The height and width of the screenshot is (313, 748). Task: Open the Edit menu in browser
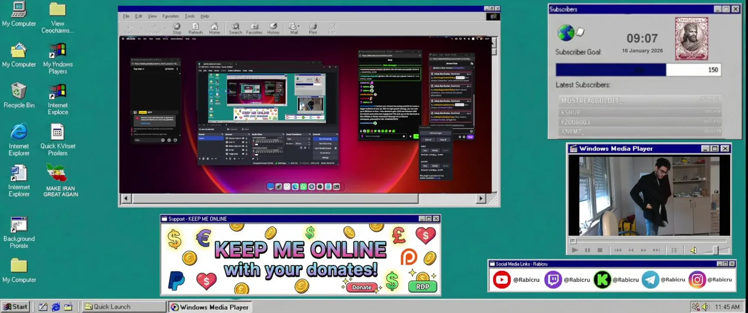pyautogui.click(x=138, y=16)
